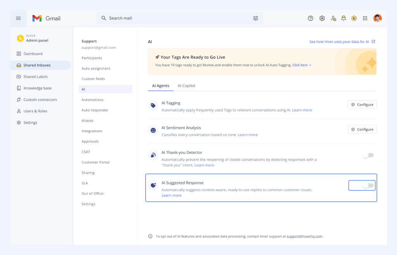Screen dimensions: 397x255
Task: Enable the AI Thank-you Detector toggle
Action: 368,155
